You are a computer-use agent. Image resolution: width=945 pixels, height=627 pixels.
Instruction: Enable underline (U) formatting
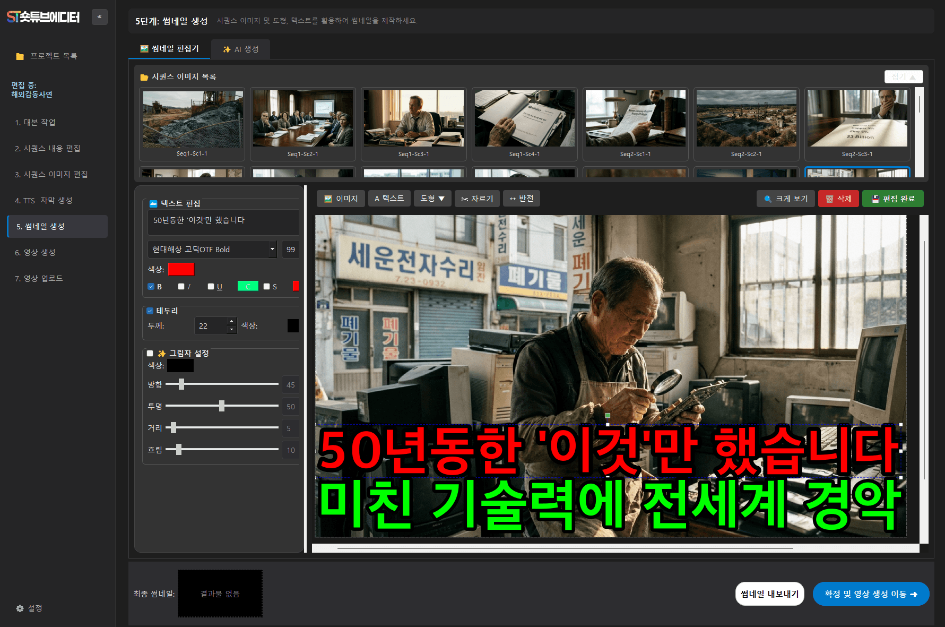(x=211, y=286)
